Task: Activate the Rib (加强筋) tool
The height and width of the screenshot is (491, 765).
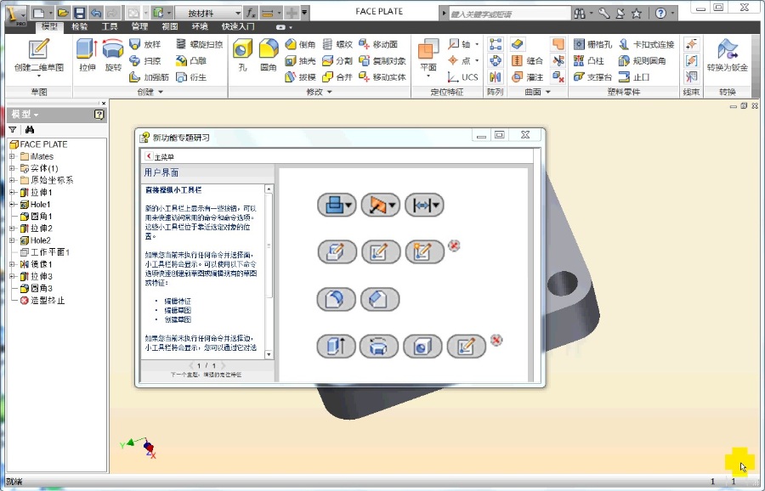Action: tap(149, 77)
